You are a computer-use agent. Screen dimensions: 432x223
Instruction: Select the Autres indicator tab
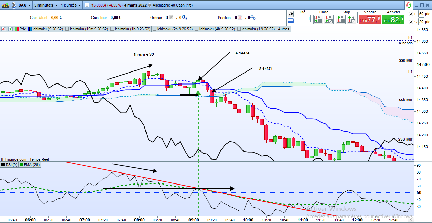pyautogui.click(x=283, y=29)
